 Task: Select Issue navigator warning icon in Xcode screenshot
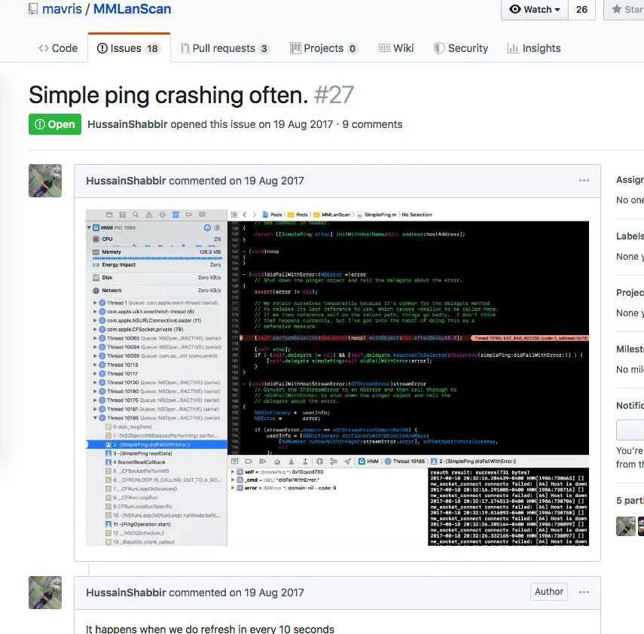(x=149, y=215)
